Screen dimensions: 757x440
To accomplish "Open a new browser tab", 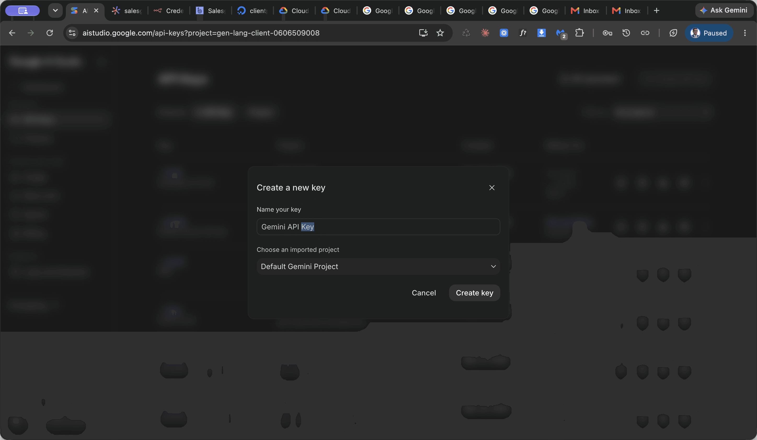I will point(657,11).
